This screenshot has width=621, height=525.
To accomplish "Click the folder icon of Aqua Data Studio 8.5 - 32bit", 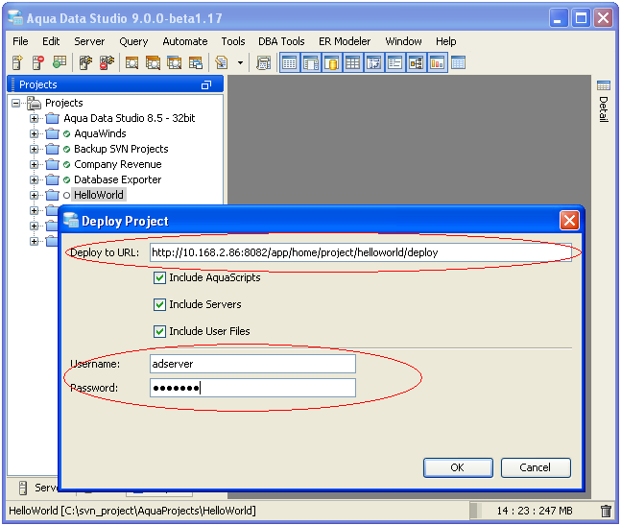I will (52, 118).
